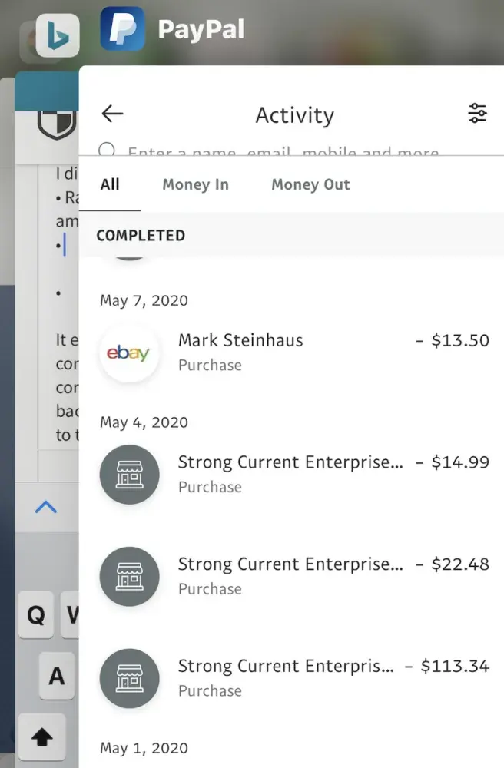
Task: Select the All tab
Action: pos(110,185)
